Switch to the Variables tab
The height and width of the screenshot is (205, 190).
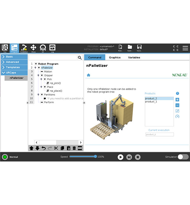[134, 57]
